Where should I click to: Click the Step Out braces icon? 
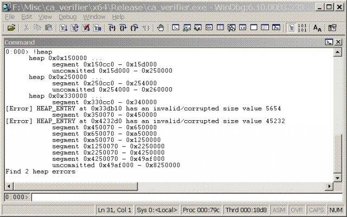click(x=134, y=28)
